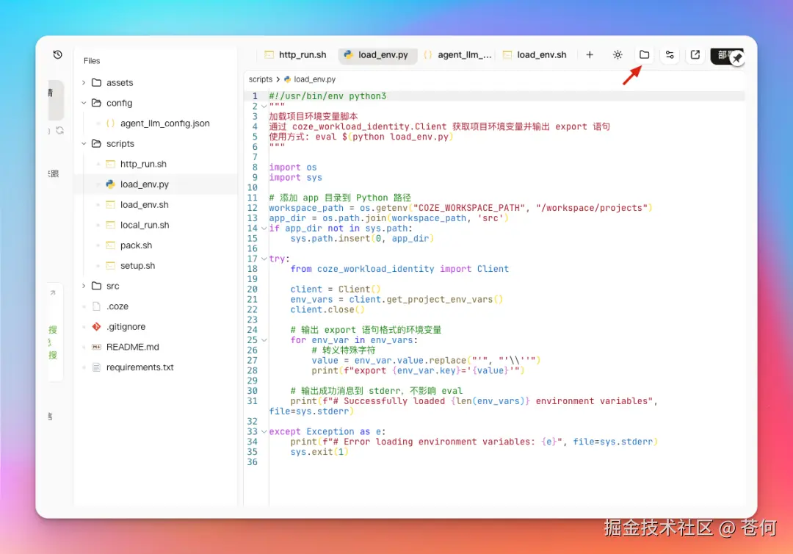Click the file icon beside .coze
Screen dimensions: 793x554
click(97, 306)
